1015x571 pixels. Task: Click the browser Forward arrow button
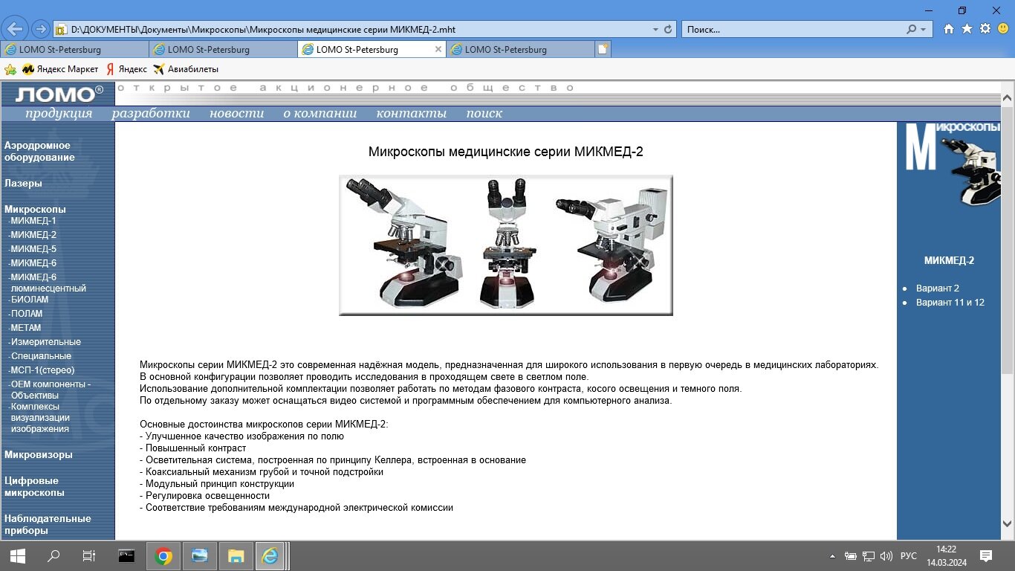pos(40,29)
